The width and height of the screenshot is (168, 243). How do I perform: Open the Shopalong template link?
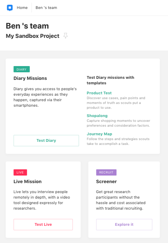(97, 116)
